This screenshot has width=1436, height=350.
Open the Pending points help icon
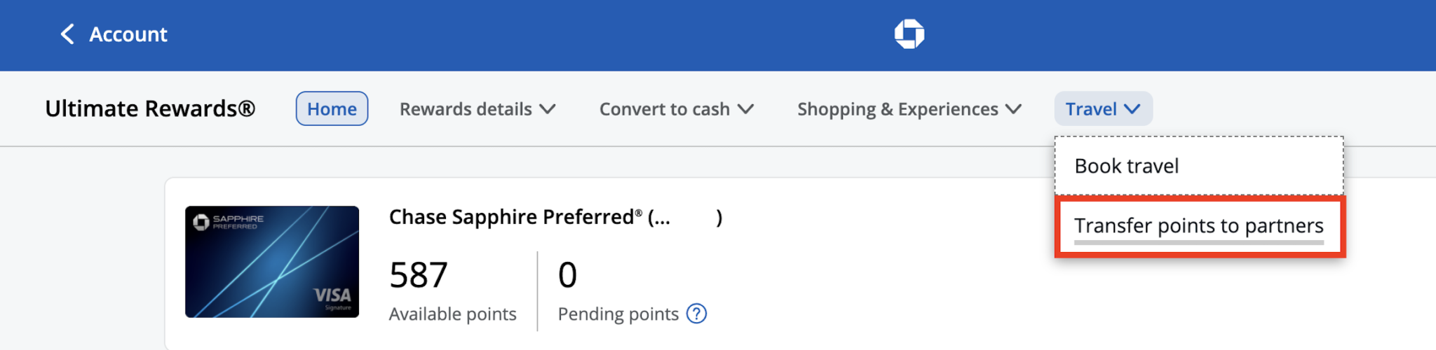[x=696, y=314]
